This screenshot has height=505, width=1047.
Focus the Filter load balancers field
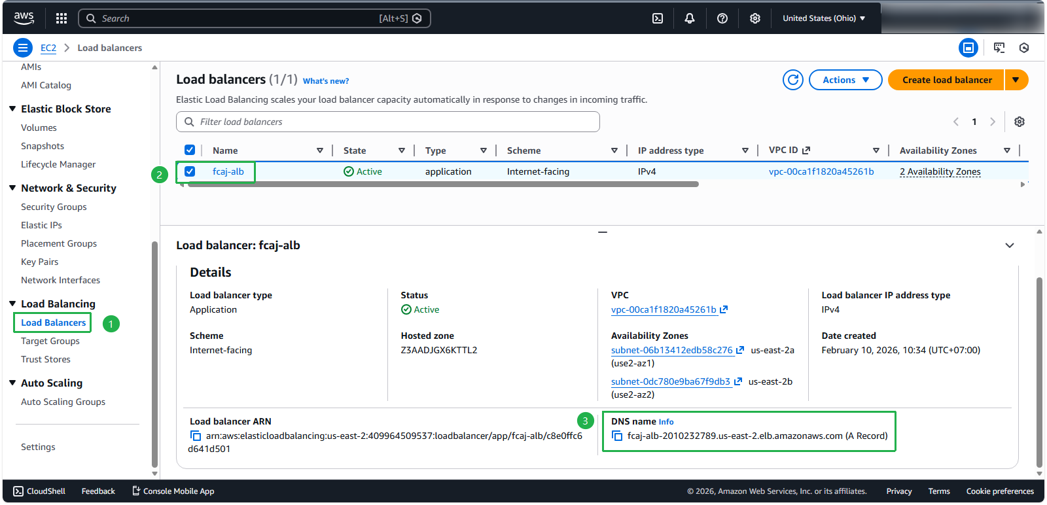tap(388, 122)
